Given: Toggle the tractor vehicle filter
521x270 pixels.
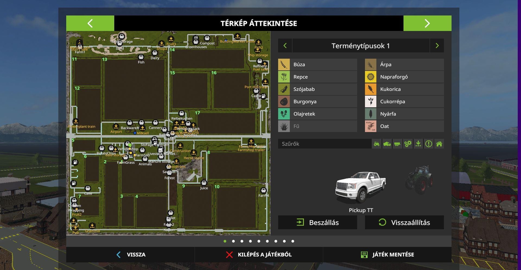Looking at the screenshot, I should point(377,144).
